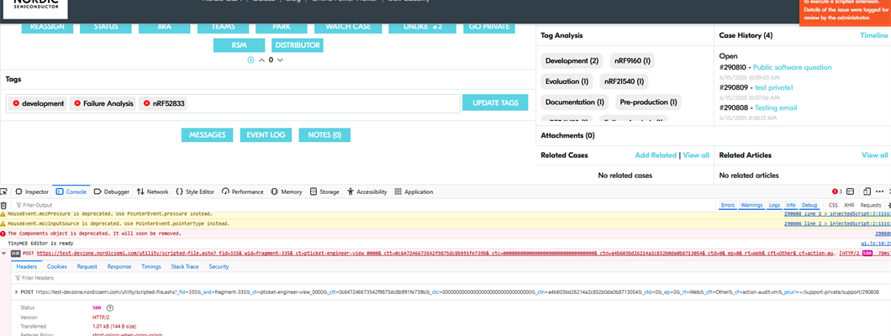The image size is (891, 336).
Task: Select the Pre-production (1) tag chip
Action: pyautogui.click(x=648, y=102)
